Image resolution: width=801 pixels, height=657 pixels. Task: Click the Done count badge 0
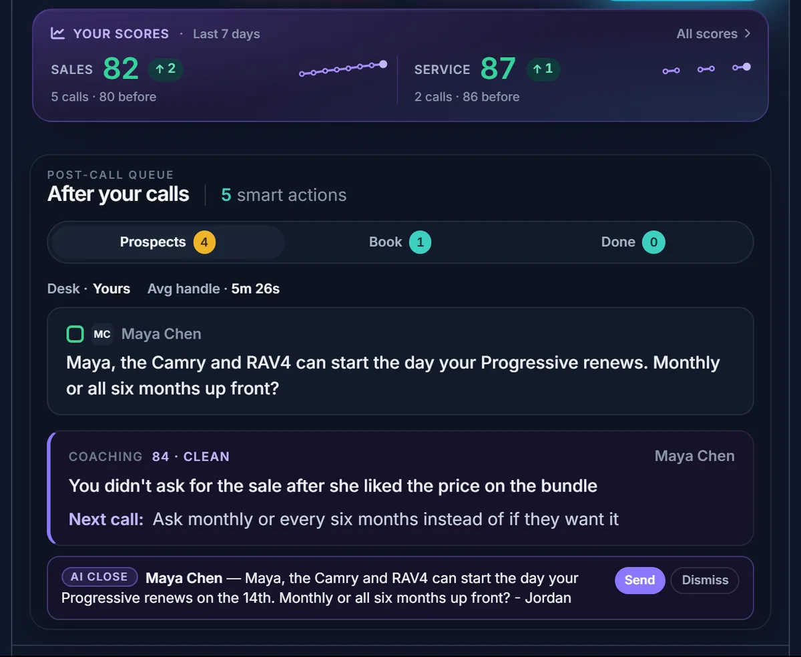(653, 242)
